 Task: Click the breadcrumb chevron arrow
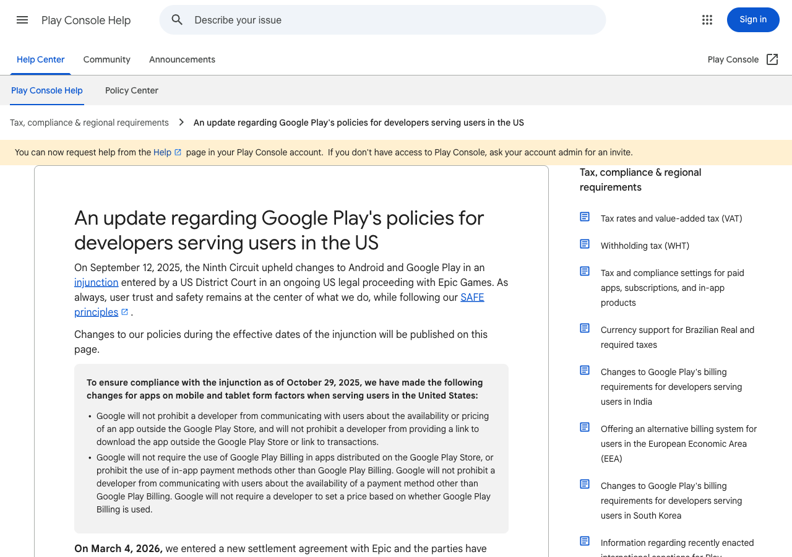point(181,123)
